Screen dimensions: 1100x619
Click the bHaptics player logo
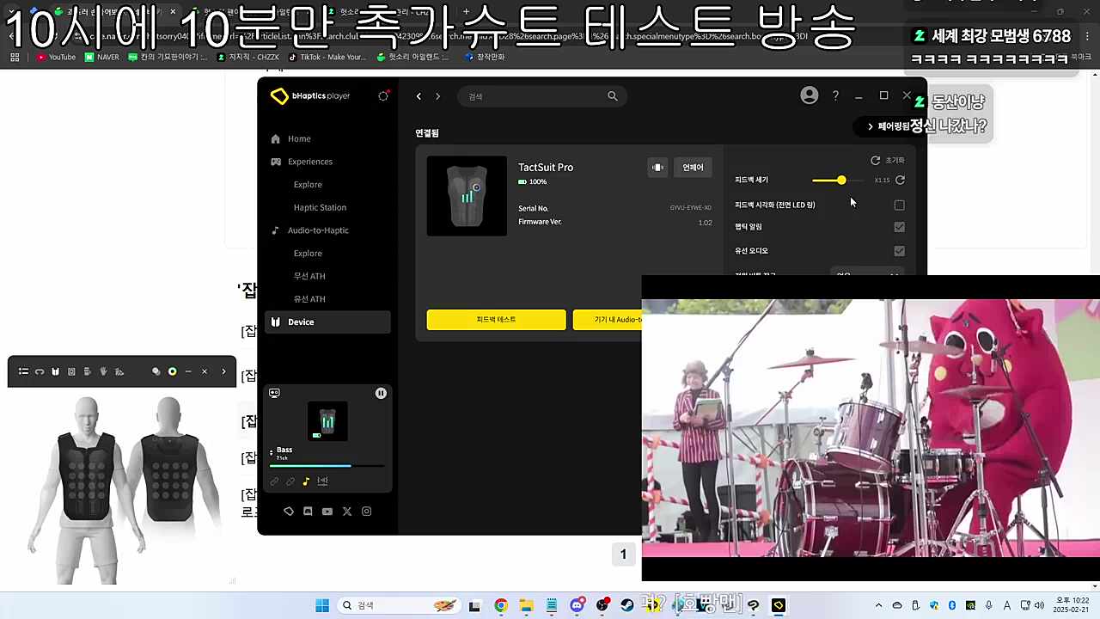(x=310, y=96)
